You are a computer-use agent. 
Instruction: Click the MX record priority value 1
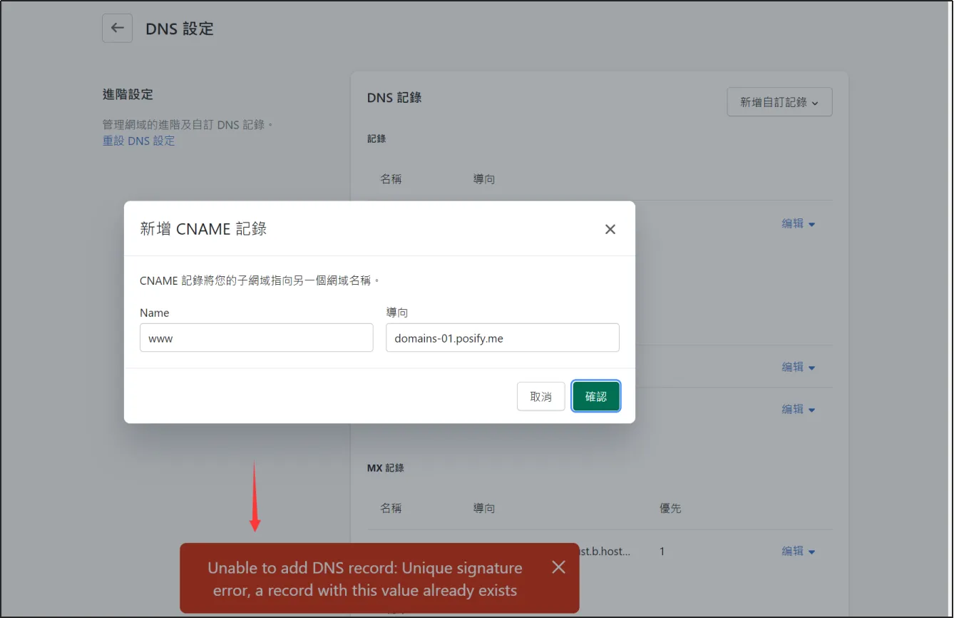[x=662, y=552]
